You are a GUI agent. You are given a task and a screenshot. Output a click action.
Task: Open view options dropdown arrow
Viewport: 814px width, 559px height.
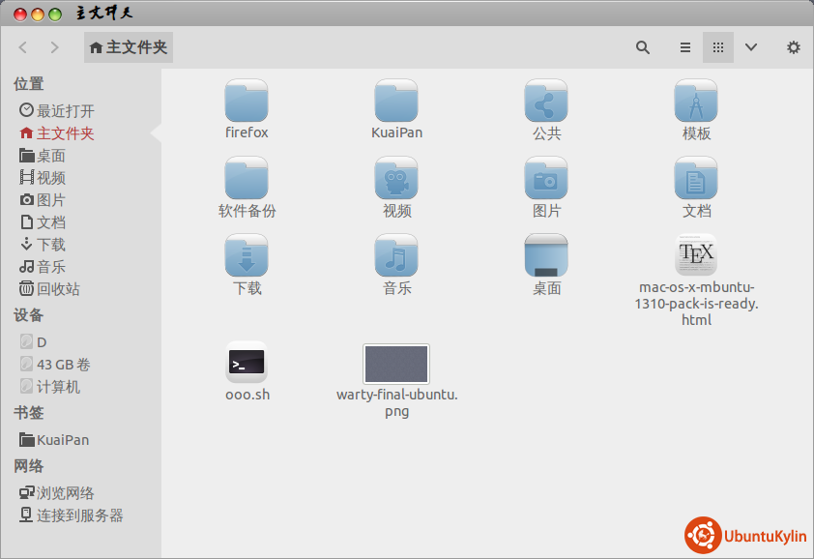[x=750, y=47]
